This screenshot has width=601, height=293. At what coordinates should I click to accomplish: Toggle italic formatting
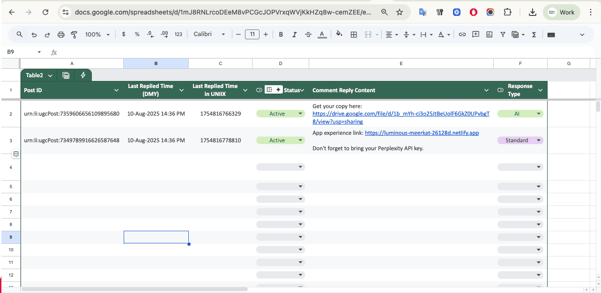click(295, 34)
